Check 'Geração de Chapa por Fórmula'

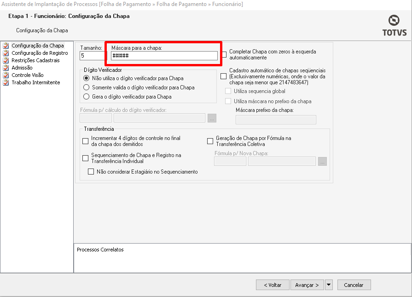coord(210,141)
